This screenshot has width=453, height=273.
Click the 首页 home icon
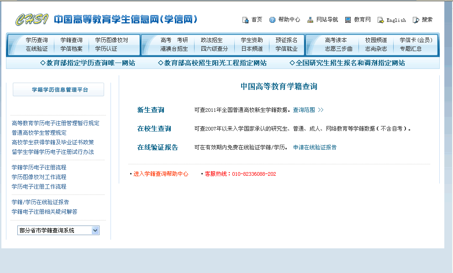[x=245, y=20]
